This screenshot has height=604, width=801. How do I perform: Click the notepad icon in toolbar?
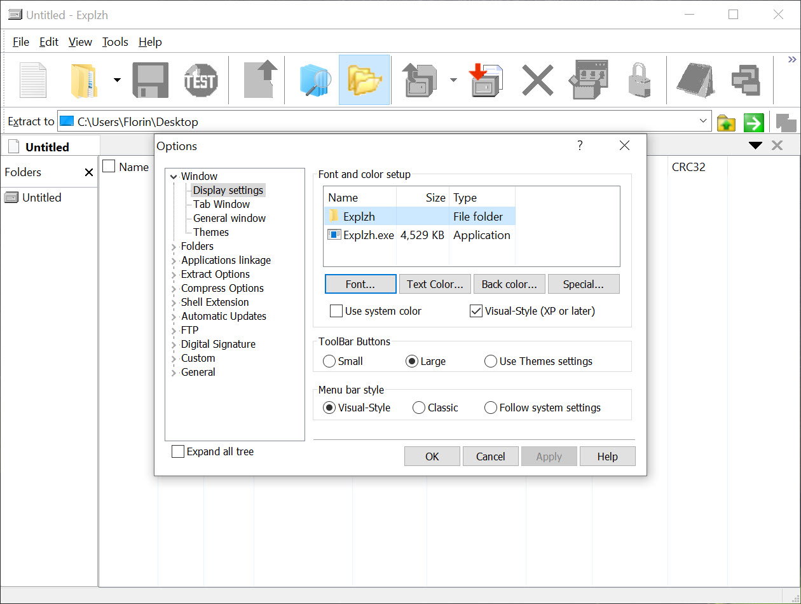[695, 80]
